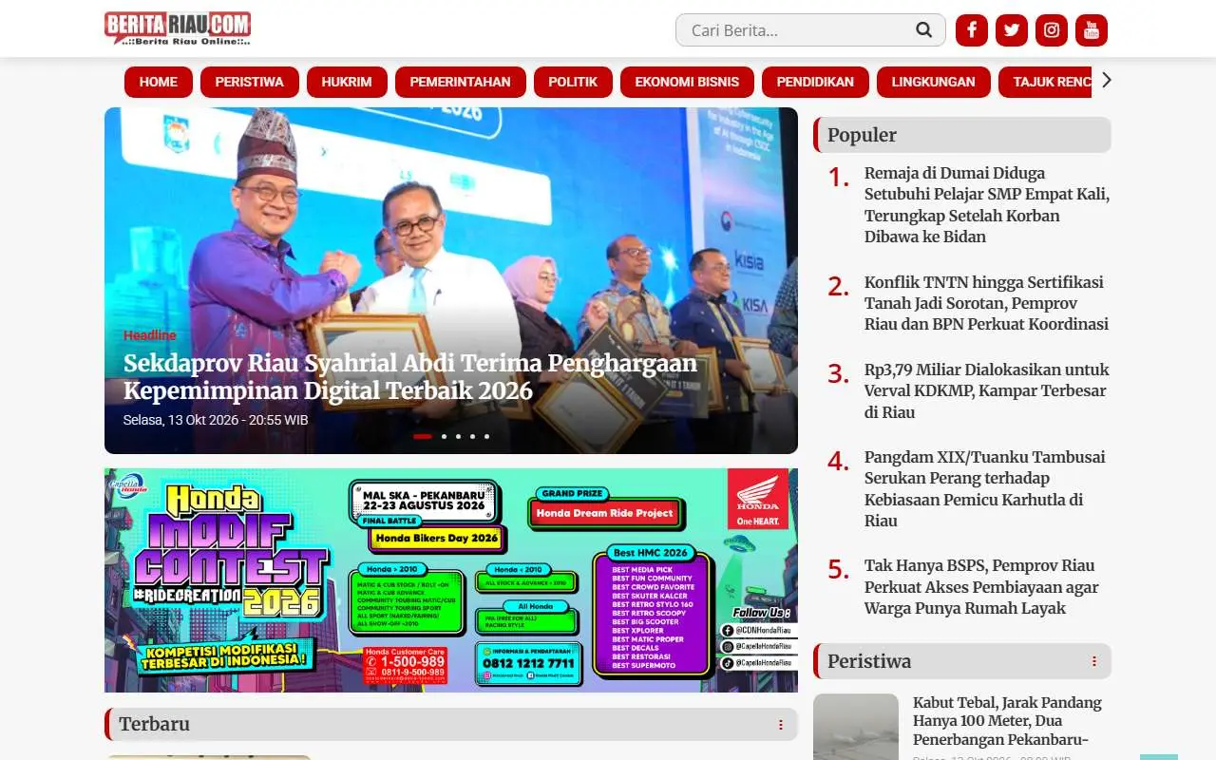Screen dimensions: 1216x760
Task: Jump to the fourth headline slide dot
Action: [472, 436]
